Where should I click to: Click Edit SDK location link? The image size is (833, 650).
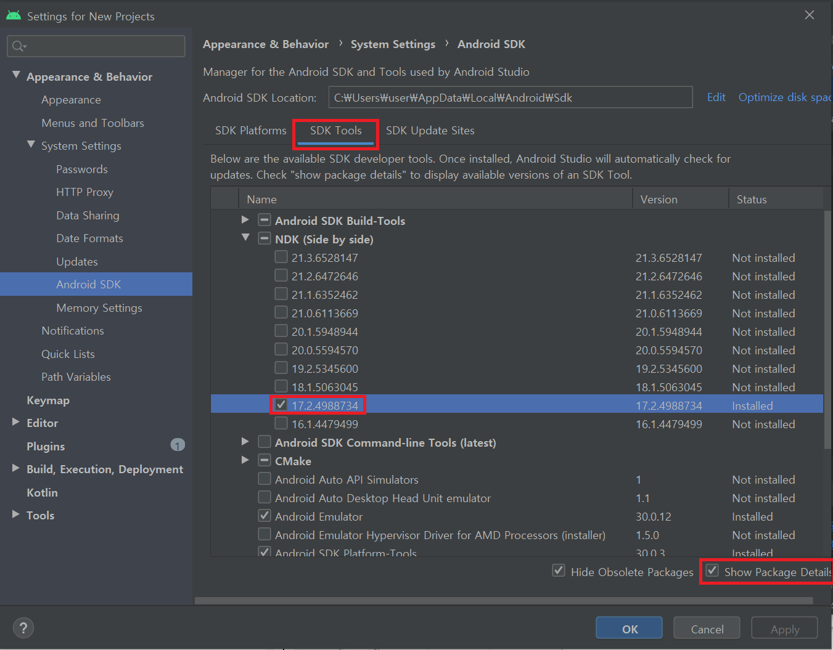716,97
